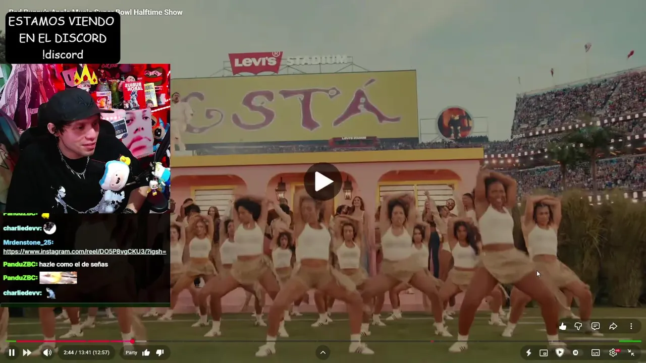Mute the player volume speaker icon

[x=47, y=352]
